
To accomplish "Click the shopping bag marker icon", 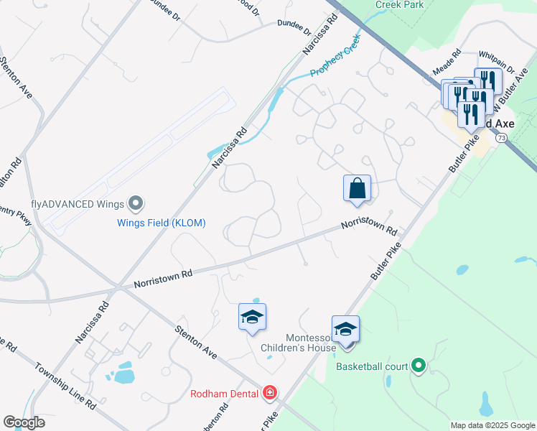I will click(x=357, y=188).
